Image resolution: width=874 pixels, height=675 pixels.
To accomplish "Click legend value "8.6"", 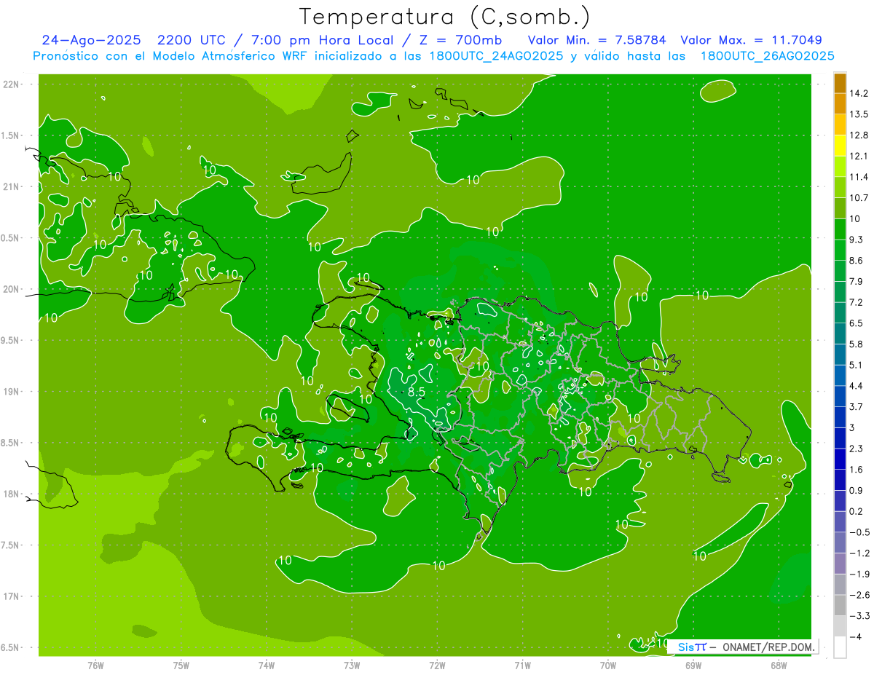I will 857,261.
